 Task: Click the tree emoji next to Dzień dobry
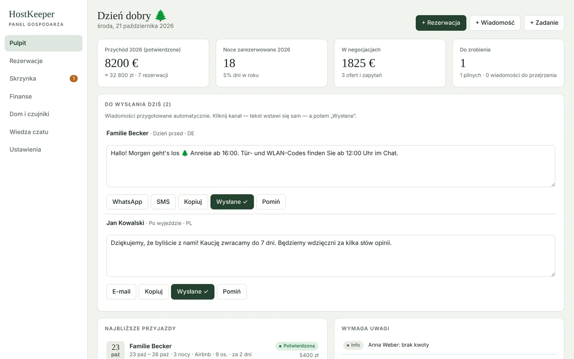click(160, 16)
